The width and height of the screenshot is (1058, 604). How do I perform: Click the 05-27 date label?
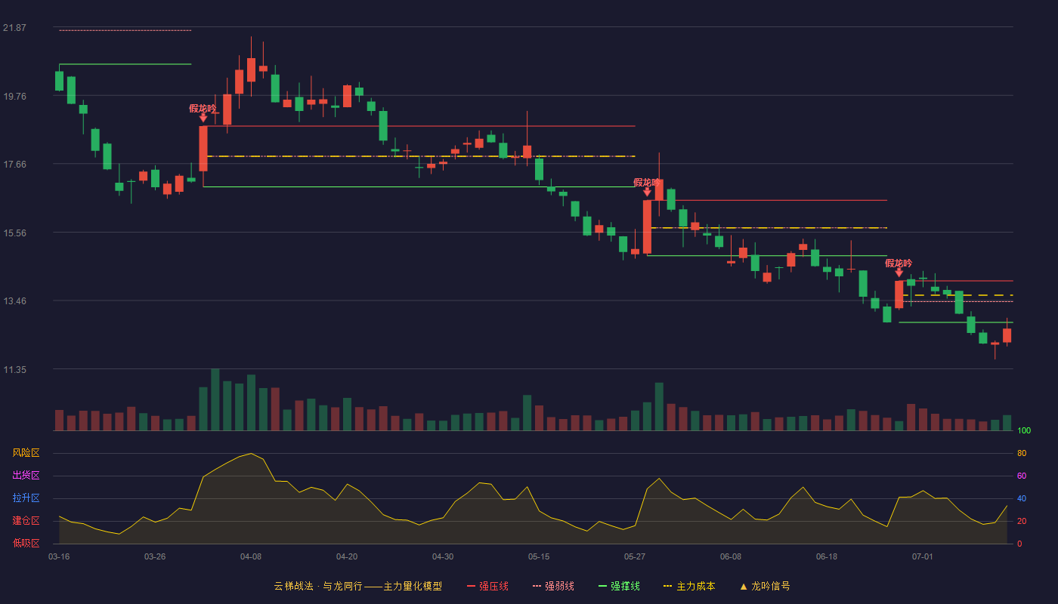click(635, 556)
